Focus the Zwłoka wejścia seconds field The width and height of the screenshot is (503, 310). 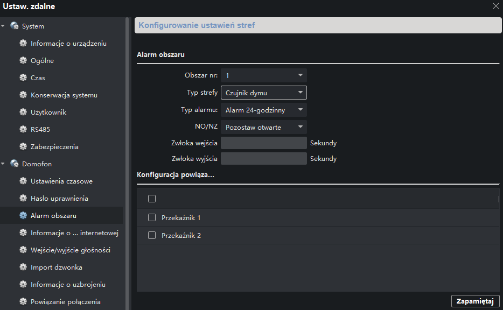point(264,143)
